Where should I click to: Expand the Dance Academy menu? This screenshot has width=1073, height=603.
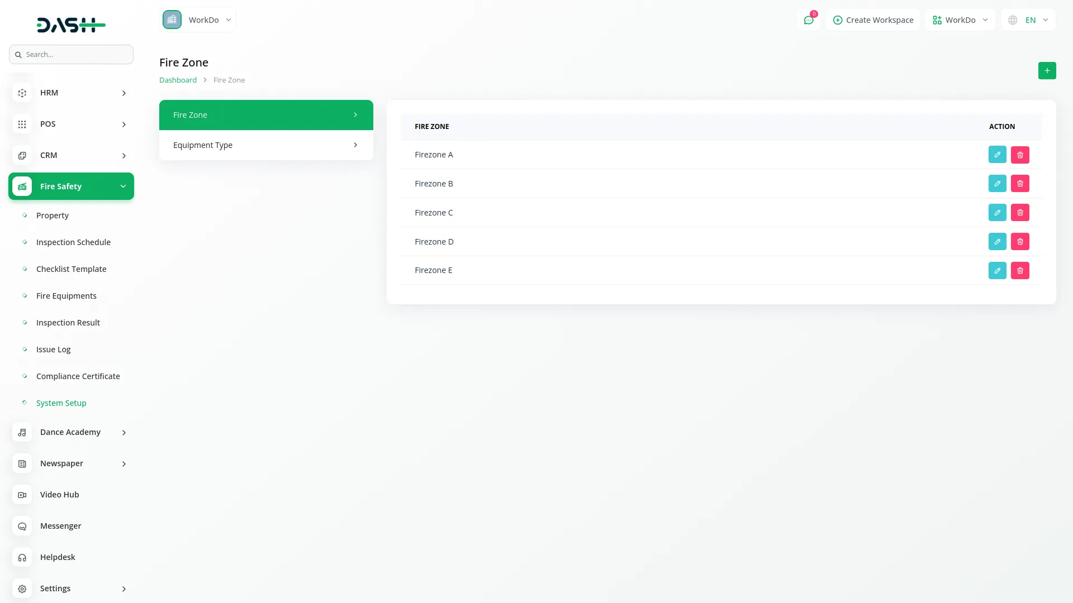pyautogui.click(x=71, y=432)
